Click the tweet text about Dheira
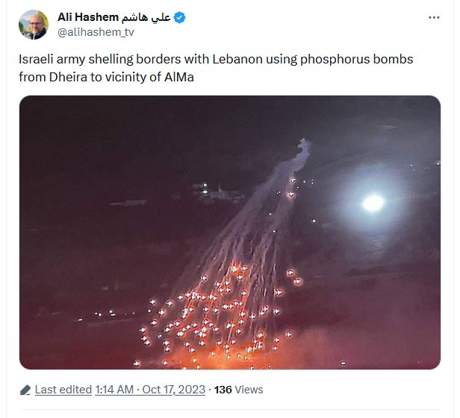Screen dimensions: 460x418 (x=216, y=68)
